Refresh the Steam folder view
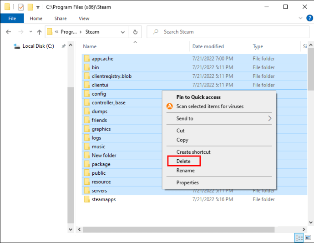314x243 pixels. click(135, 32)
